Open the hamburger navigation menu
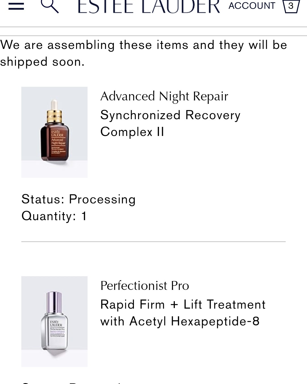This screenshot has height=384, width=307. click(x=16, y=6)
